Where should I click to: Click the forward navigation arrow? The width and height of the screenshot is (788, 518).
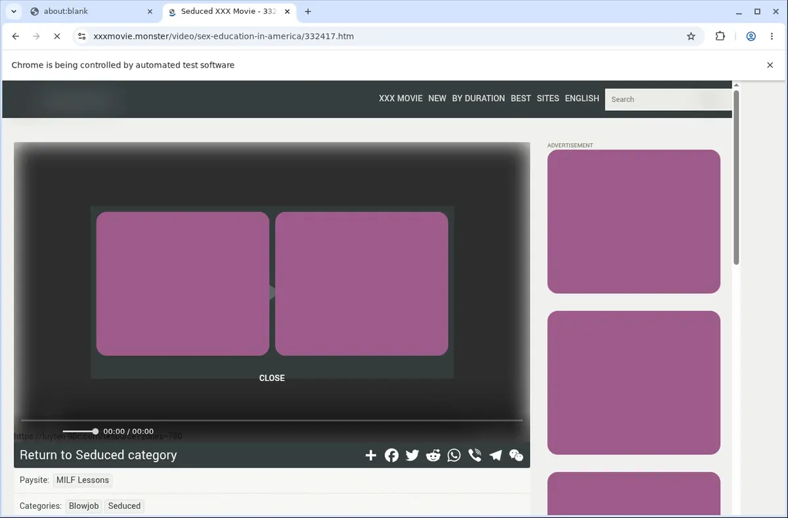coord(36,36)
